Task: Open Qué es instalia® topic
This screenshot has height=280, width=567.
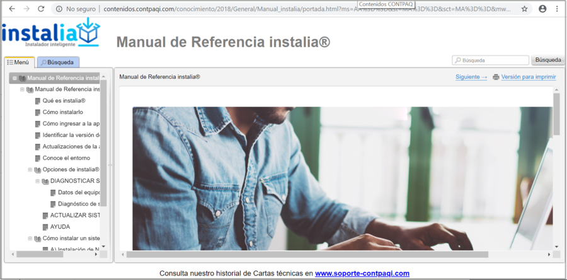Action: (64, 101)
